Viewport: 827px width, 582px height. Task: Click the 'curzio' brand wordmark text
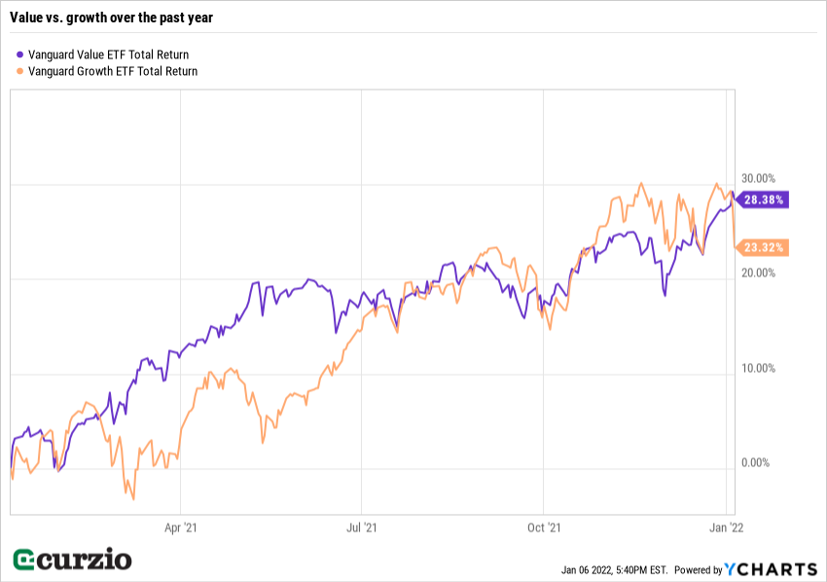[x=85, y=559]
